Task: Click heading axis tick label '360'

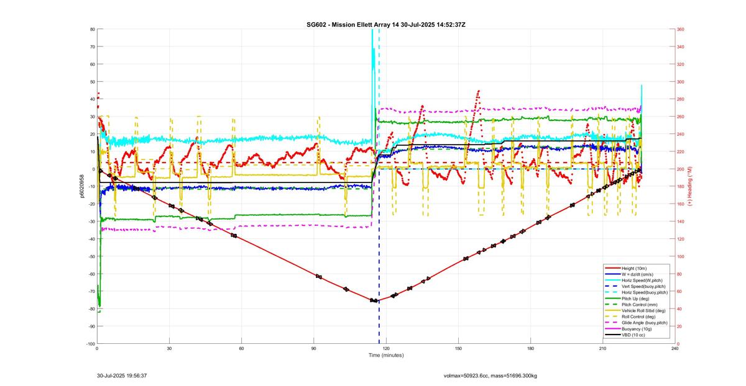Action: point(681,29)
